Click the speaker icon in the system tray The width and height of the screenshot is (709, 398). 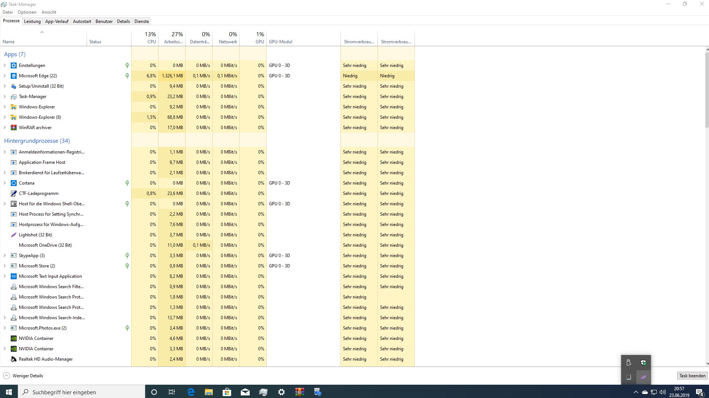[x=663, y=392]
